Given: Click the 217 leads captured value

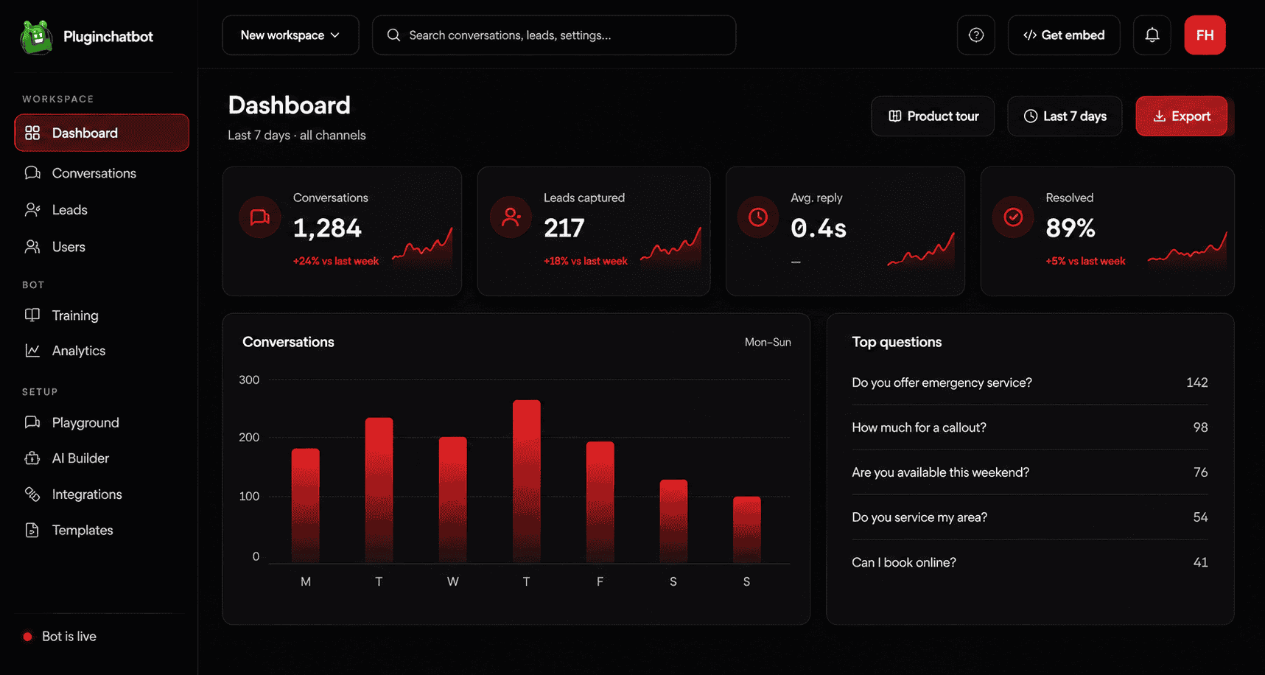Looking at the screenshot, I should (x=564, y=228).
